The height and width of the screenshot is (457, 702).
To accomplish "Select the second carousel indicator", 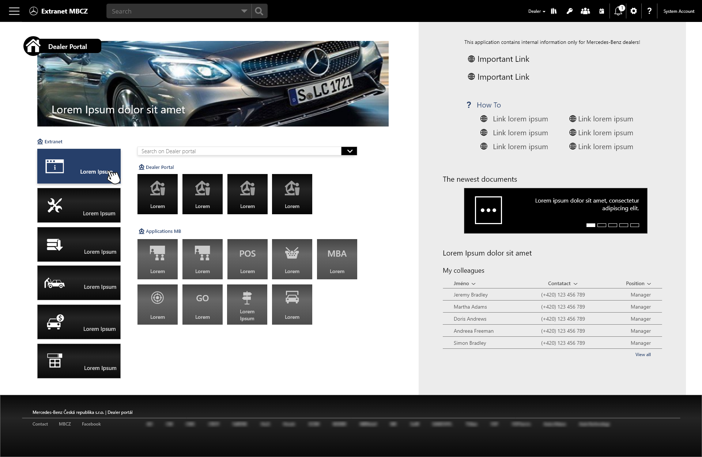I will (x=601, y=225).
